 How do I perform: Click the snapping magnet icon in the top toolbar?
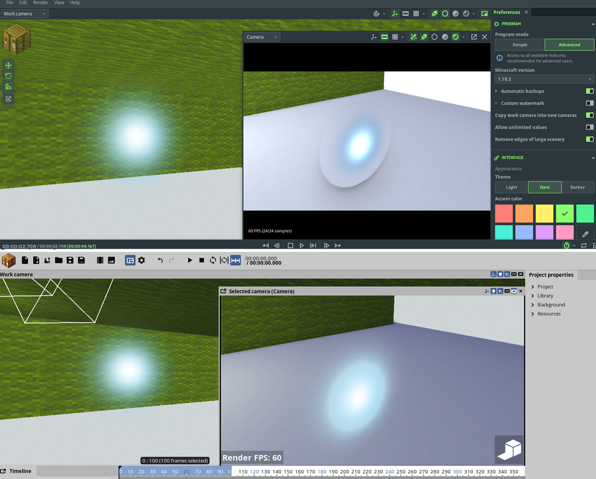tap(376, 14)
